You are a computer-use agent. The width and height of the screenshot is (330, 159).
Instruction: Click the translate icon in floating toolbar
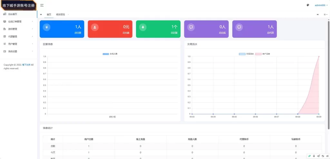(x=323, y=156)
